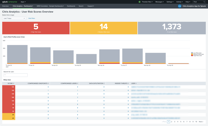Open the Last 7 days time range picker
This screenshot has height=126, width=208.
(x=14, y=19)
